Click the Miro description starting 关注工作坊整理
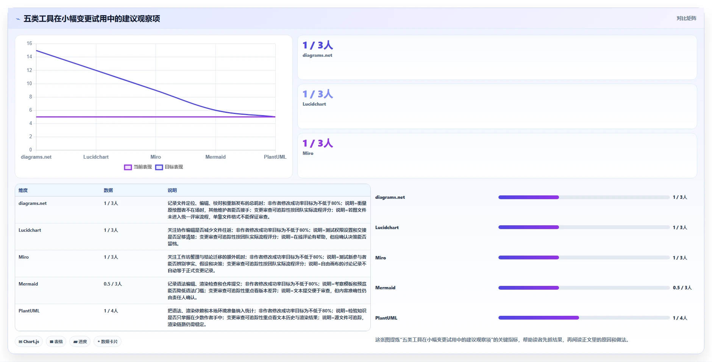 coord(267,264)
